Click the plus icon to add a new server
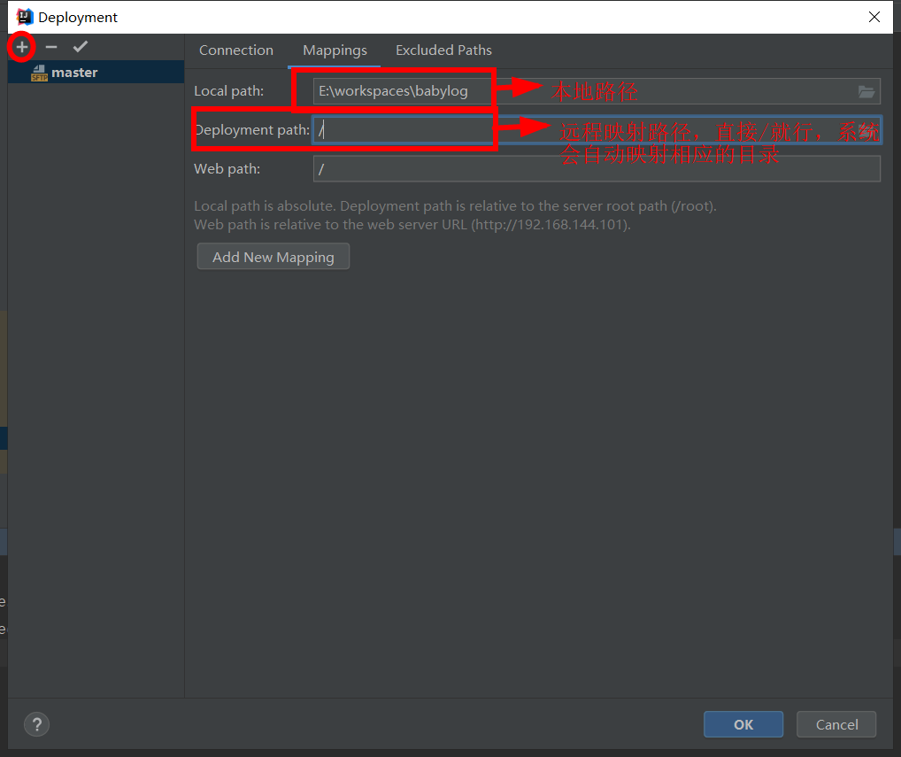Image resolution: width=901 pixels, height=757 pixels. pyautogui.click(x=21, y=46)
